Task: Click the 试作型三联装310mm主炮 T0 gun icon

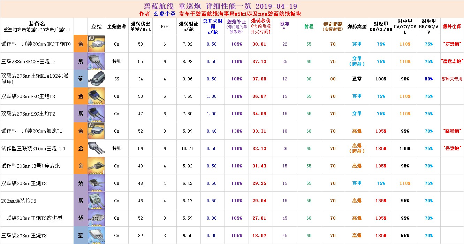Action: point(96,148)
